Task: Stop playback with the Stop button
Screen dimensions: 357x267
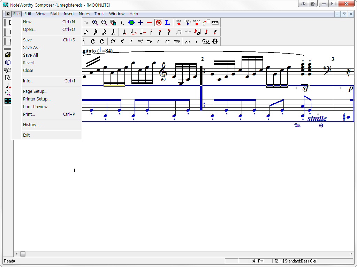Action: 197,23
